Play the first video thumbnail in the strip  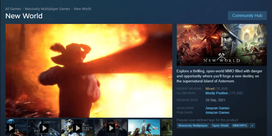(x=16, y=128)
